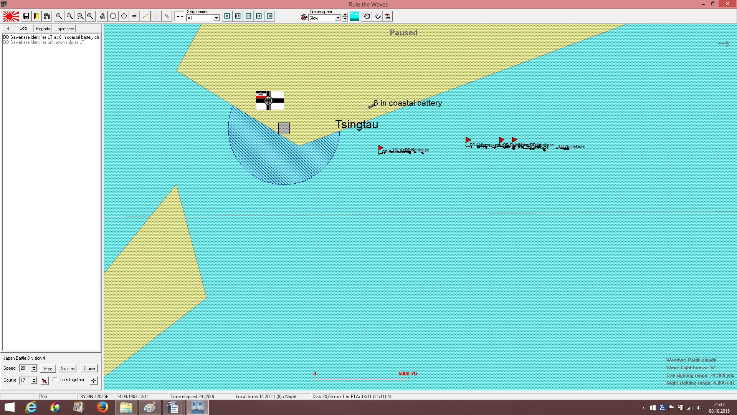Screen dimensions: 737x415
Task: Click the red record circle icon
Action: [304, 17]
